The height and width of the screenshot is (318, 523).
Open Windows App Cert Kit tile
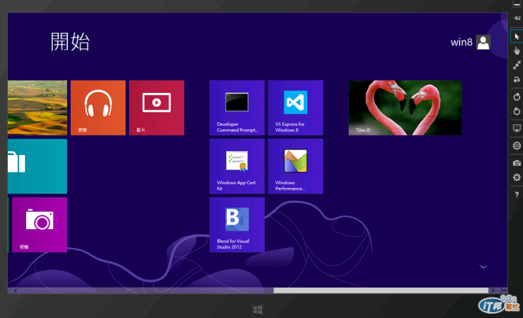click(237, 166)
